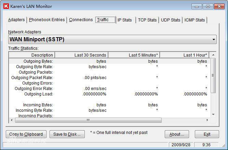Open the TCP Stats tab
The image size is (228, 150).
(147, 20)
